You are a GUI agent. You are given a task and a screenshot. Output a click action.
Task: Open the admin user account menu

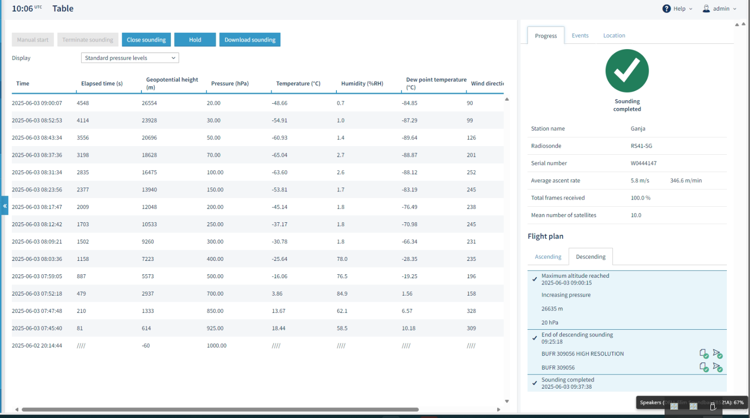719,9
